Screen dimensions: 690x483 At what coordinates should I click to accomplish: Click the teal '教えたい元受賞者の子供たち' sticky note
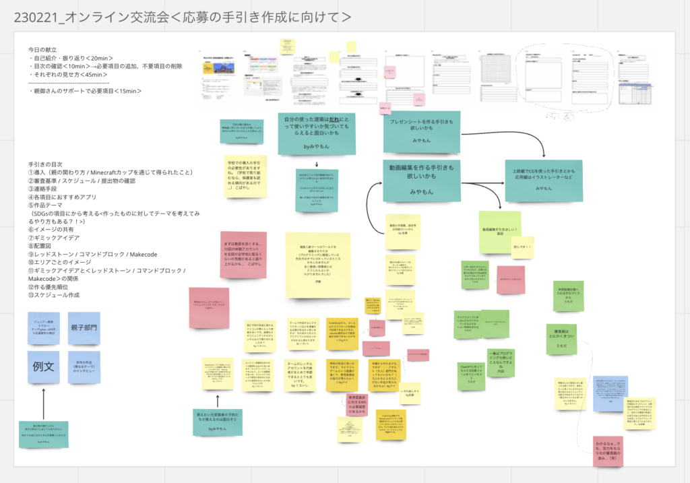[x=216, y=419]
